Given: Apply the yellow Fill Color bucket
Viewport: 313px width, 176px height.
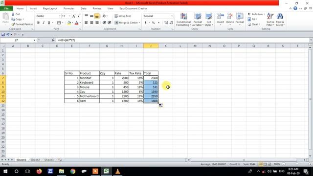Looking at the screenshot, I should click(x=69, y=23).
